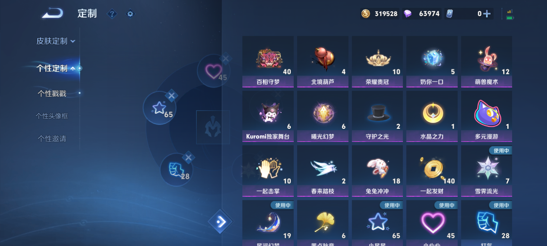Remove the star slot with X badge
This screenshot has width=547, height=246.
click(x=172, y=96)
